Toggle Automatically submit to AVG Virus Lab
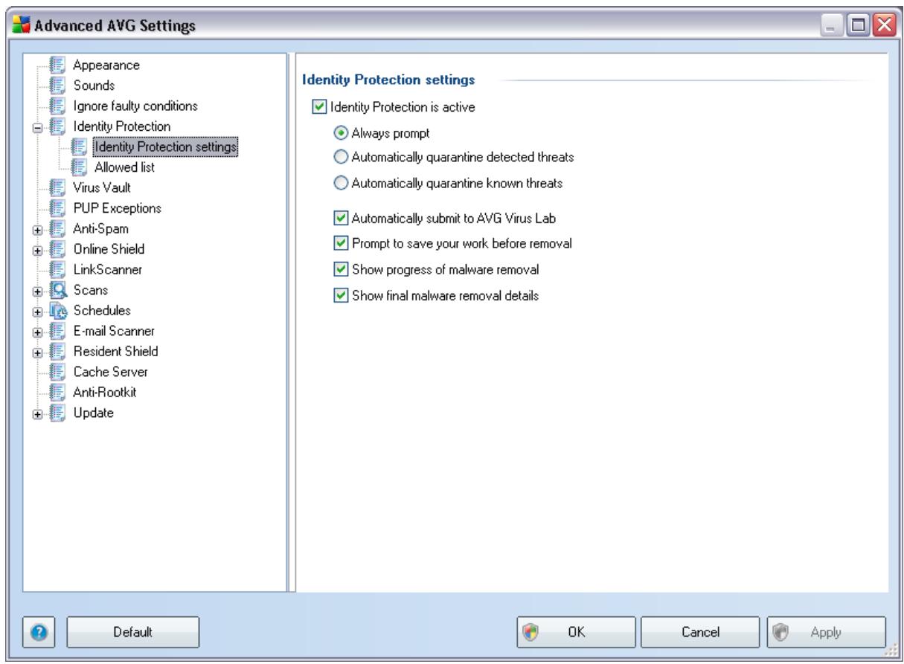The height and width of the screenshot is (664, 904). 340,218
